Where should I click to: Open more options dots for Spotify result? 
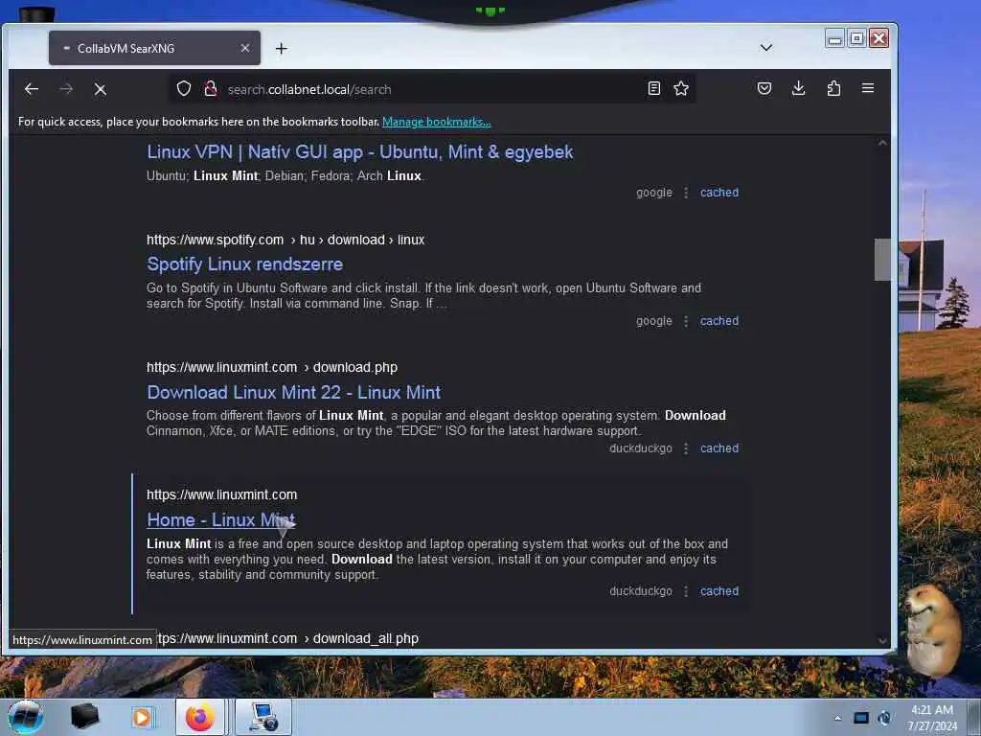686,320
